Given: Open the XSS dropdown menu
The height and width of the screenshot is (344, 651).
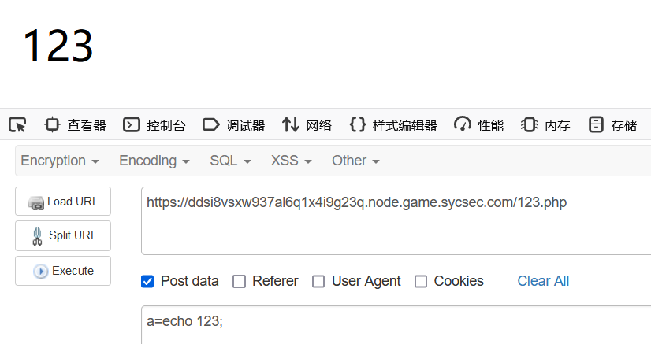Looking at the screenshot, I should (291, 161).
